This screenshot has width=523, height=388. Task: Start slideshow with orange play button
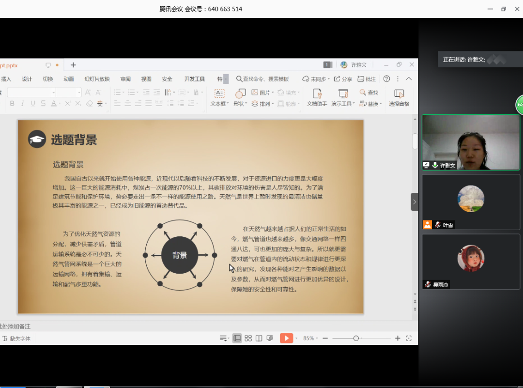coord(286,338)
